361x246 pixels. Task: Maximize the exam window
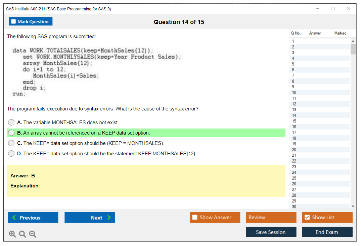tap(333, 9)
